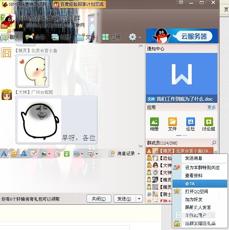Click 更多 link in 应用 section

pos(211,107)
